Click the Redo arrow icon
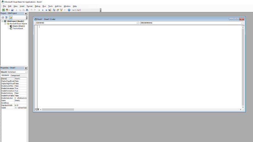Image resolution: width=253 pixels, height=142 pixels. [35, 10]
